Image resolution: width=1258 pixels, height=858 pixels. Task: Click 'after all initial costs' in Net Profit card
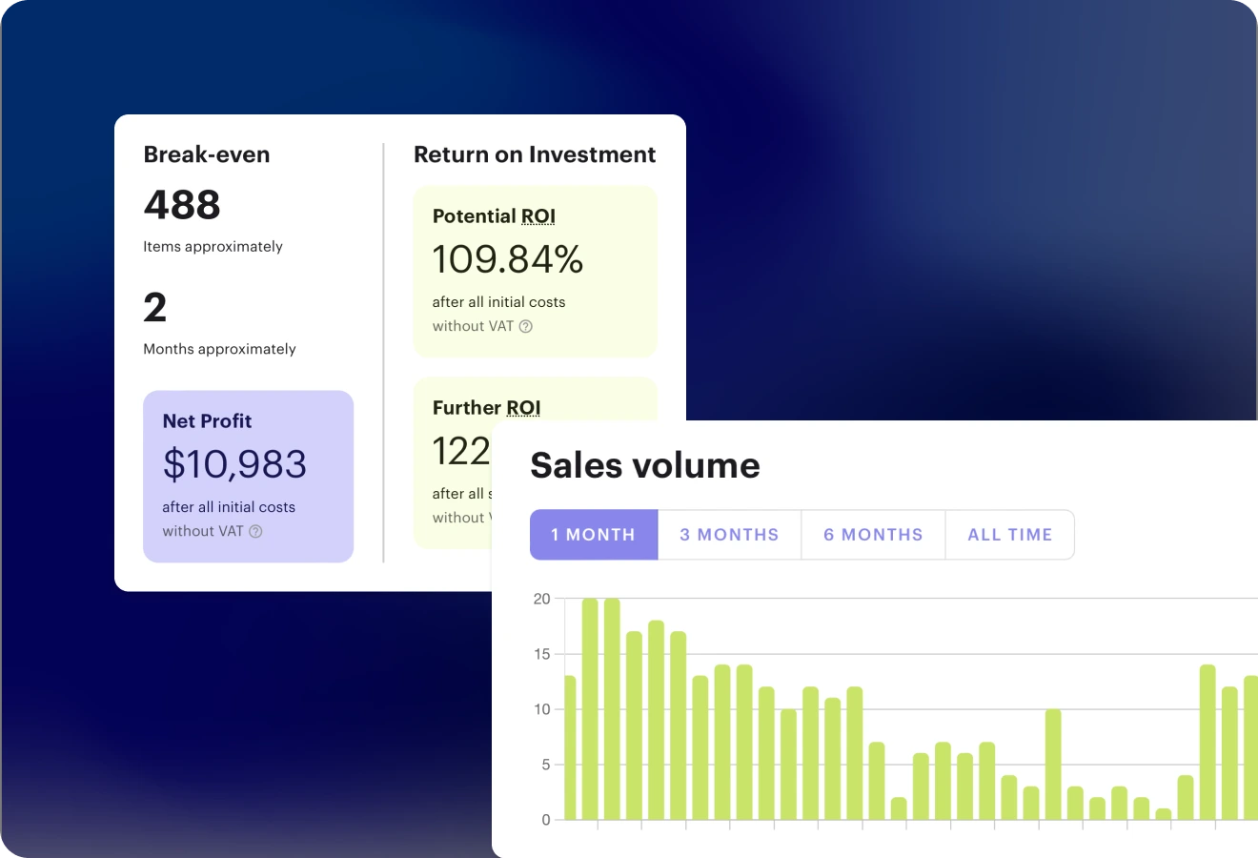(229, 507)
